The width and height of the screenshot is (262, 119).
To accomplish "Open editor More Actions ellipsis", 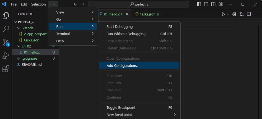I will (256, 14).
